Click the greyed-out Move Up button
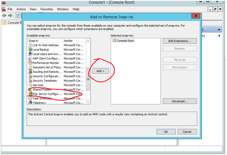Screen dimensions: 227x155 click(180, 60)
